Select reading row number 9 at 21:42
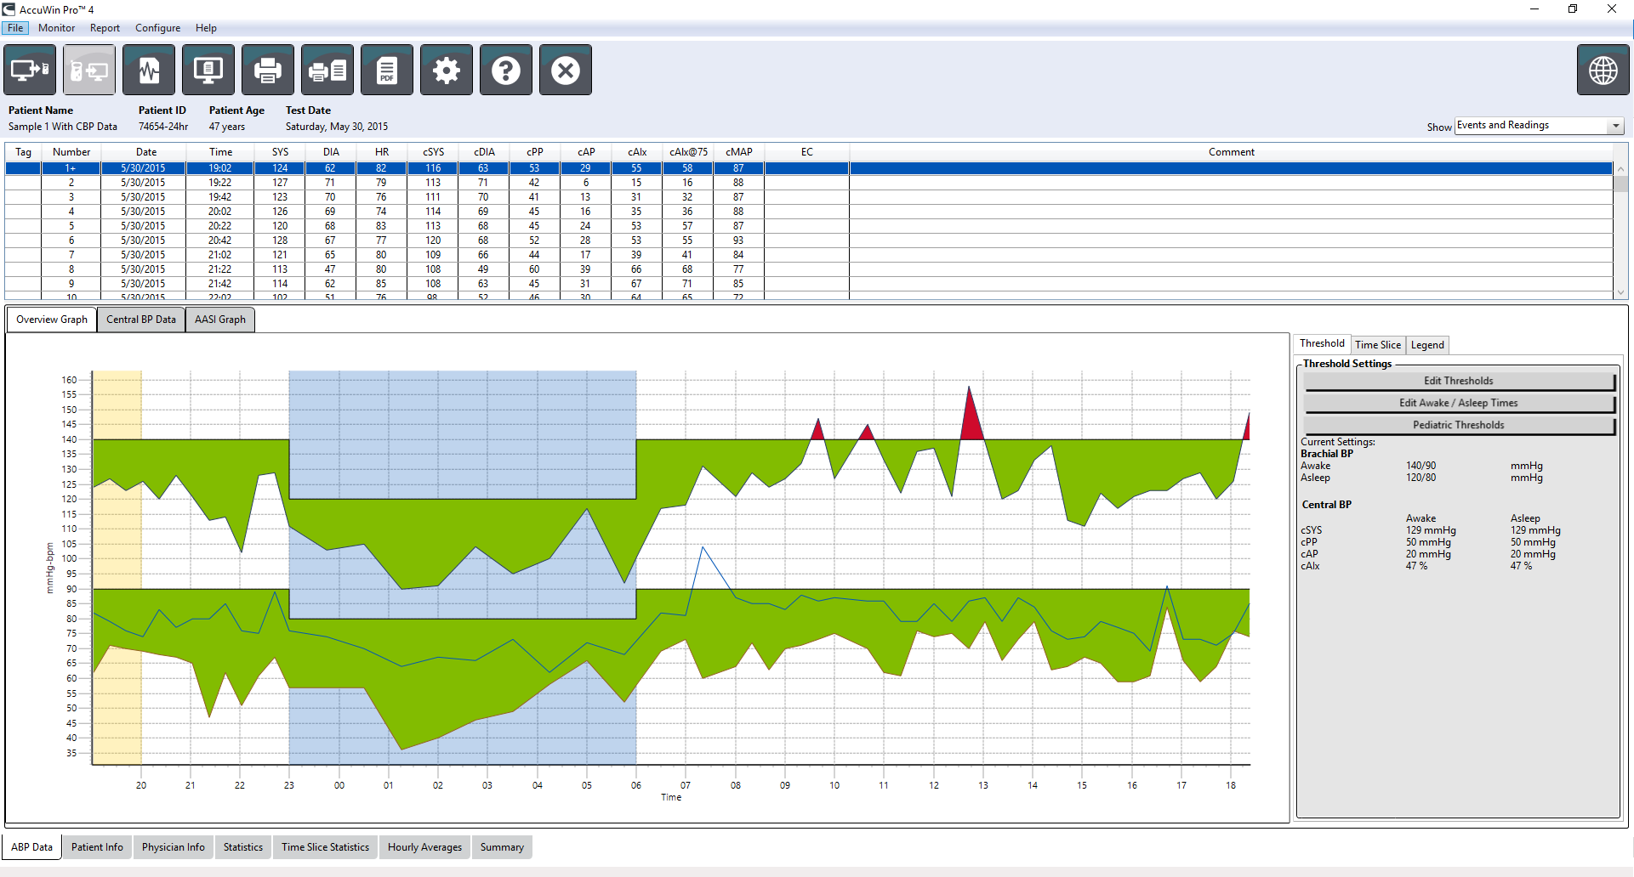The width and height of the screenshot is (1634, 877). 809,284
